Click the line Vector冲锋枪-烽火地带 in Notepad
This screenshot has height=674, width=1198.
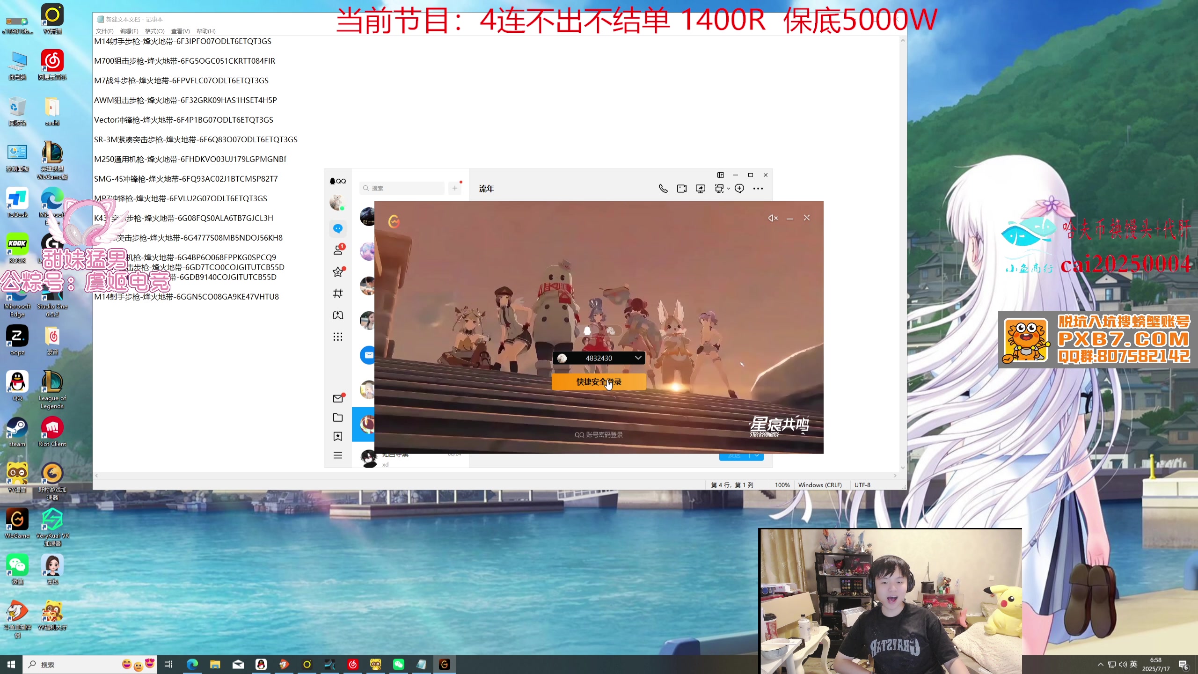point(184,120)
